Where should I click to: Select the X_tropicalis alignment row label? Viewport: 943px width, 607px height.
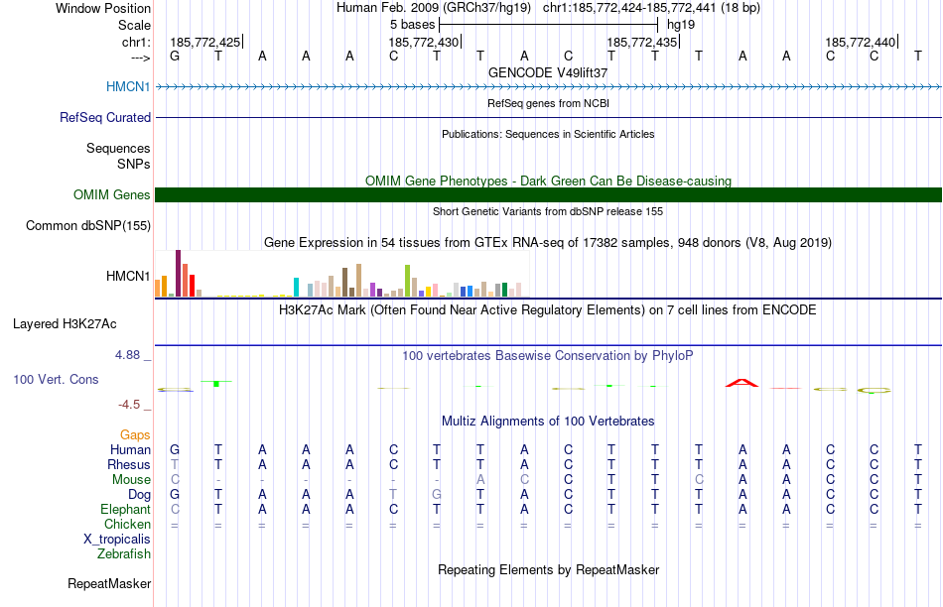[x=117, y=540]
